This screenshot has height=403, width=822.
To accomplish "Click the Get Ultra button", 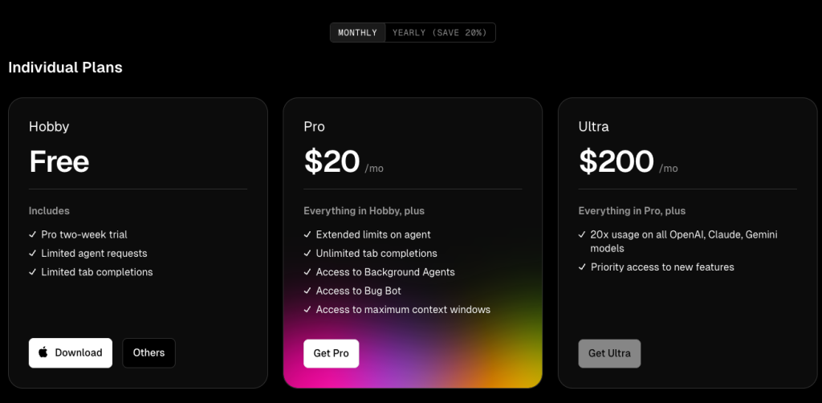I will [x=609, y=353].
